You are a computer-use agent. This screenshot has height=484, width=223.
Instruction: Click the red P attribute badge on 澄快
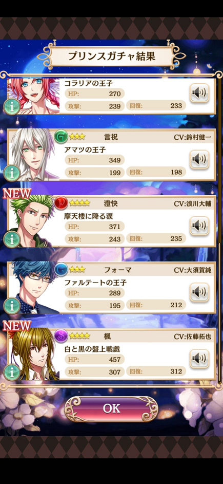[x=61, y=203]
